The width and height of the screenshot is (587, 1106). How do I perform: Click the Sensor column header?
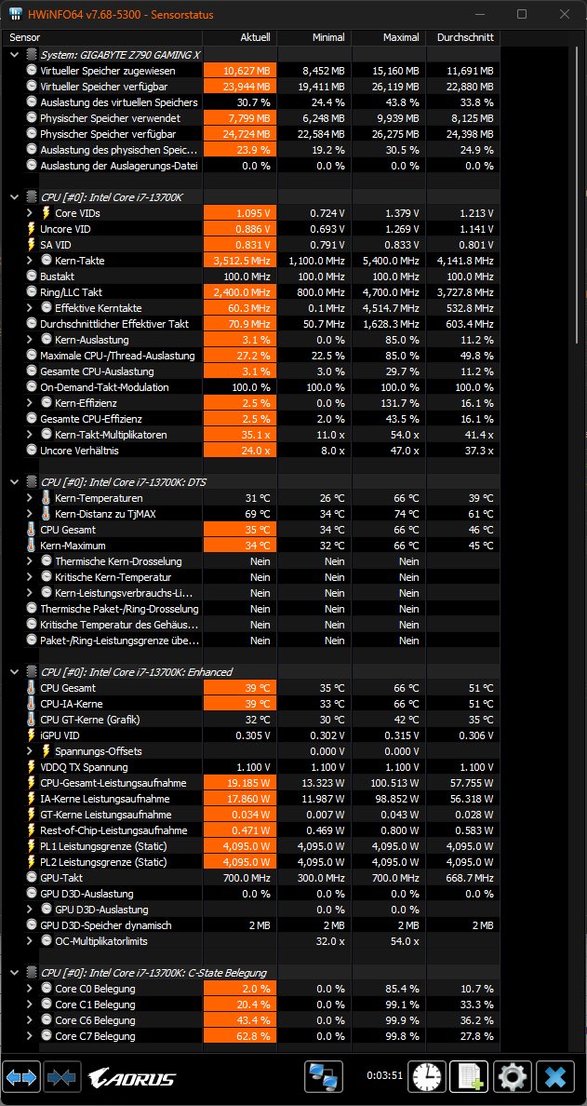103,37
